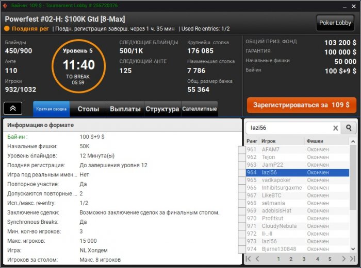Close the tournament lobby window
361x268 pixels.
tap(354, 7)
